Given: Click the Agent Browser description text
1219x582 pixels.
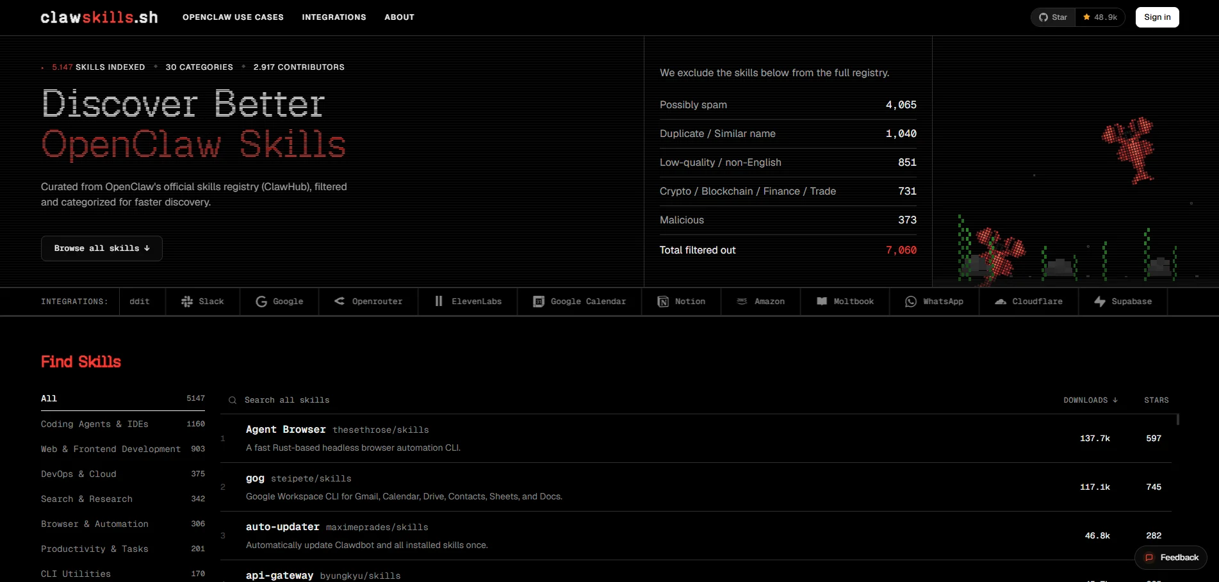Looking at the screenshot, I should point(353,448).
